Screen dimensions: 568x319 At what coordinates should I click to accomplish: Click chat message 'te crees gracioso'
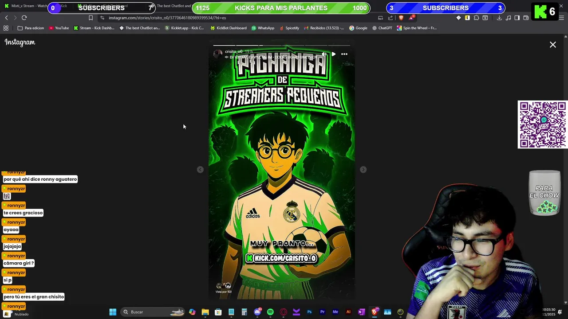pyautogui.click(x=23, y=213)
